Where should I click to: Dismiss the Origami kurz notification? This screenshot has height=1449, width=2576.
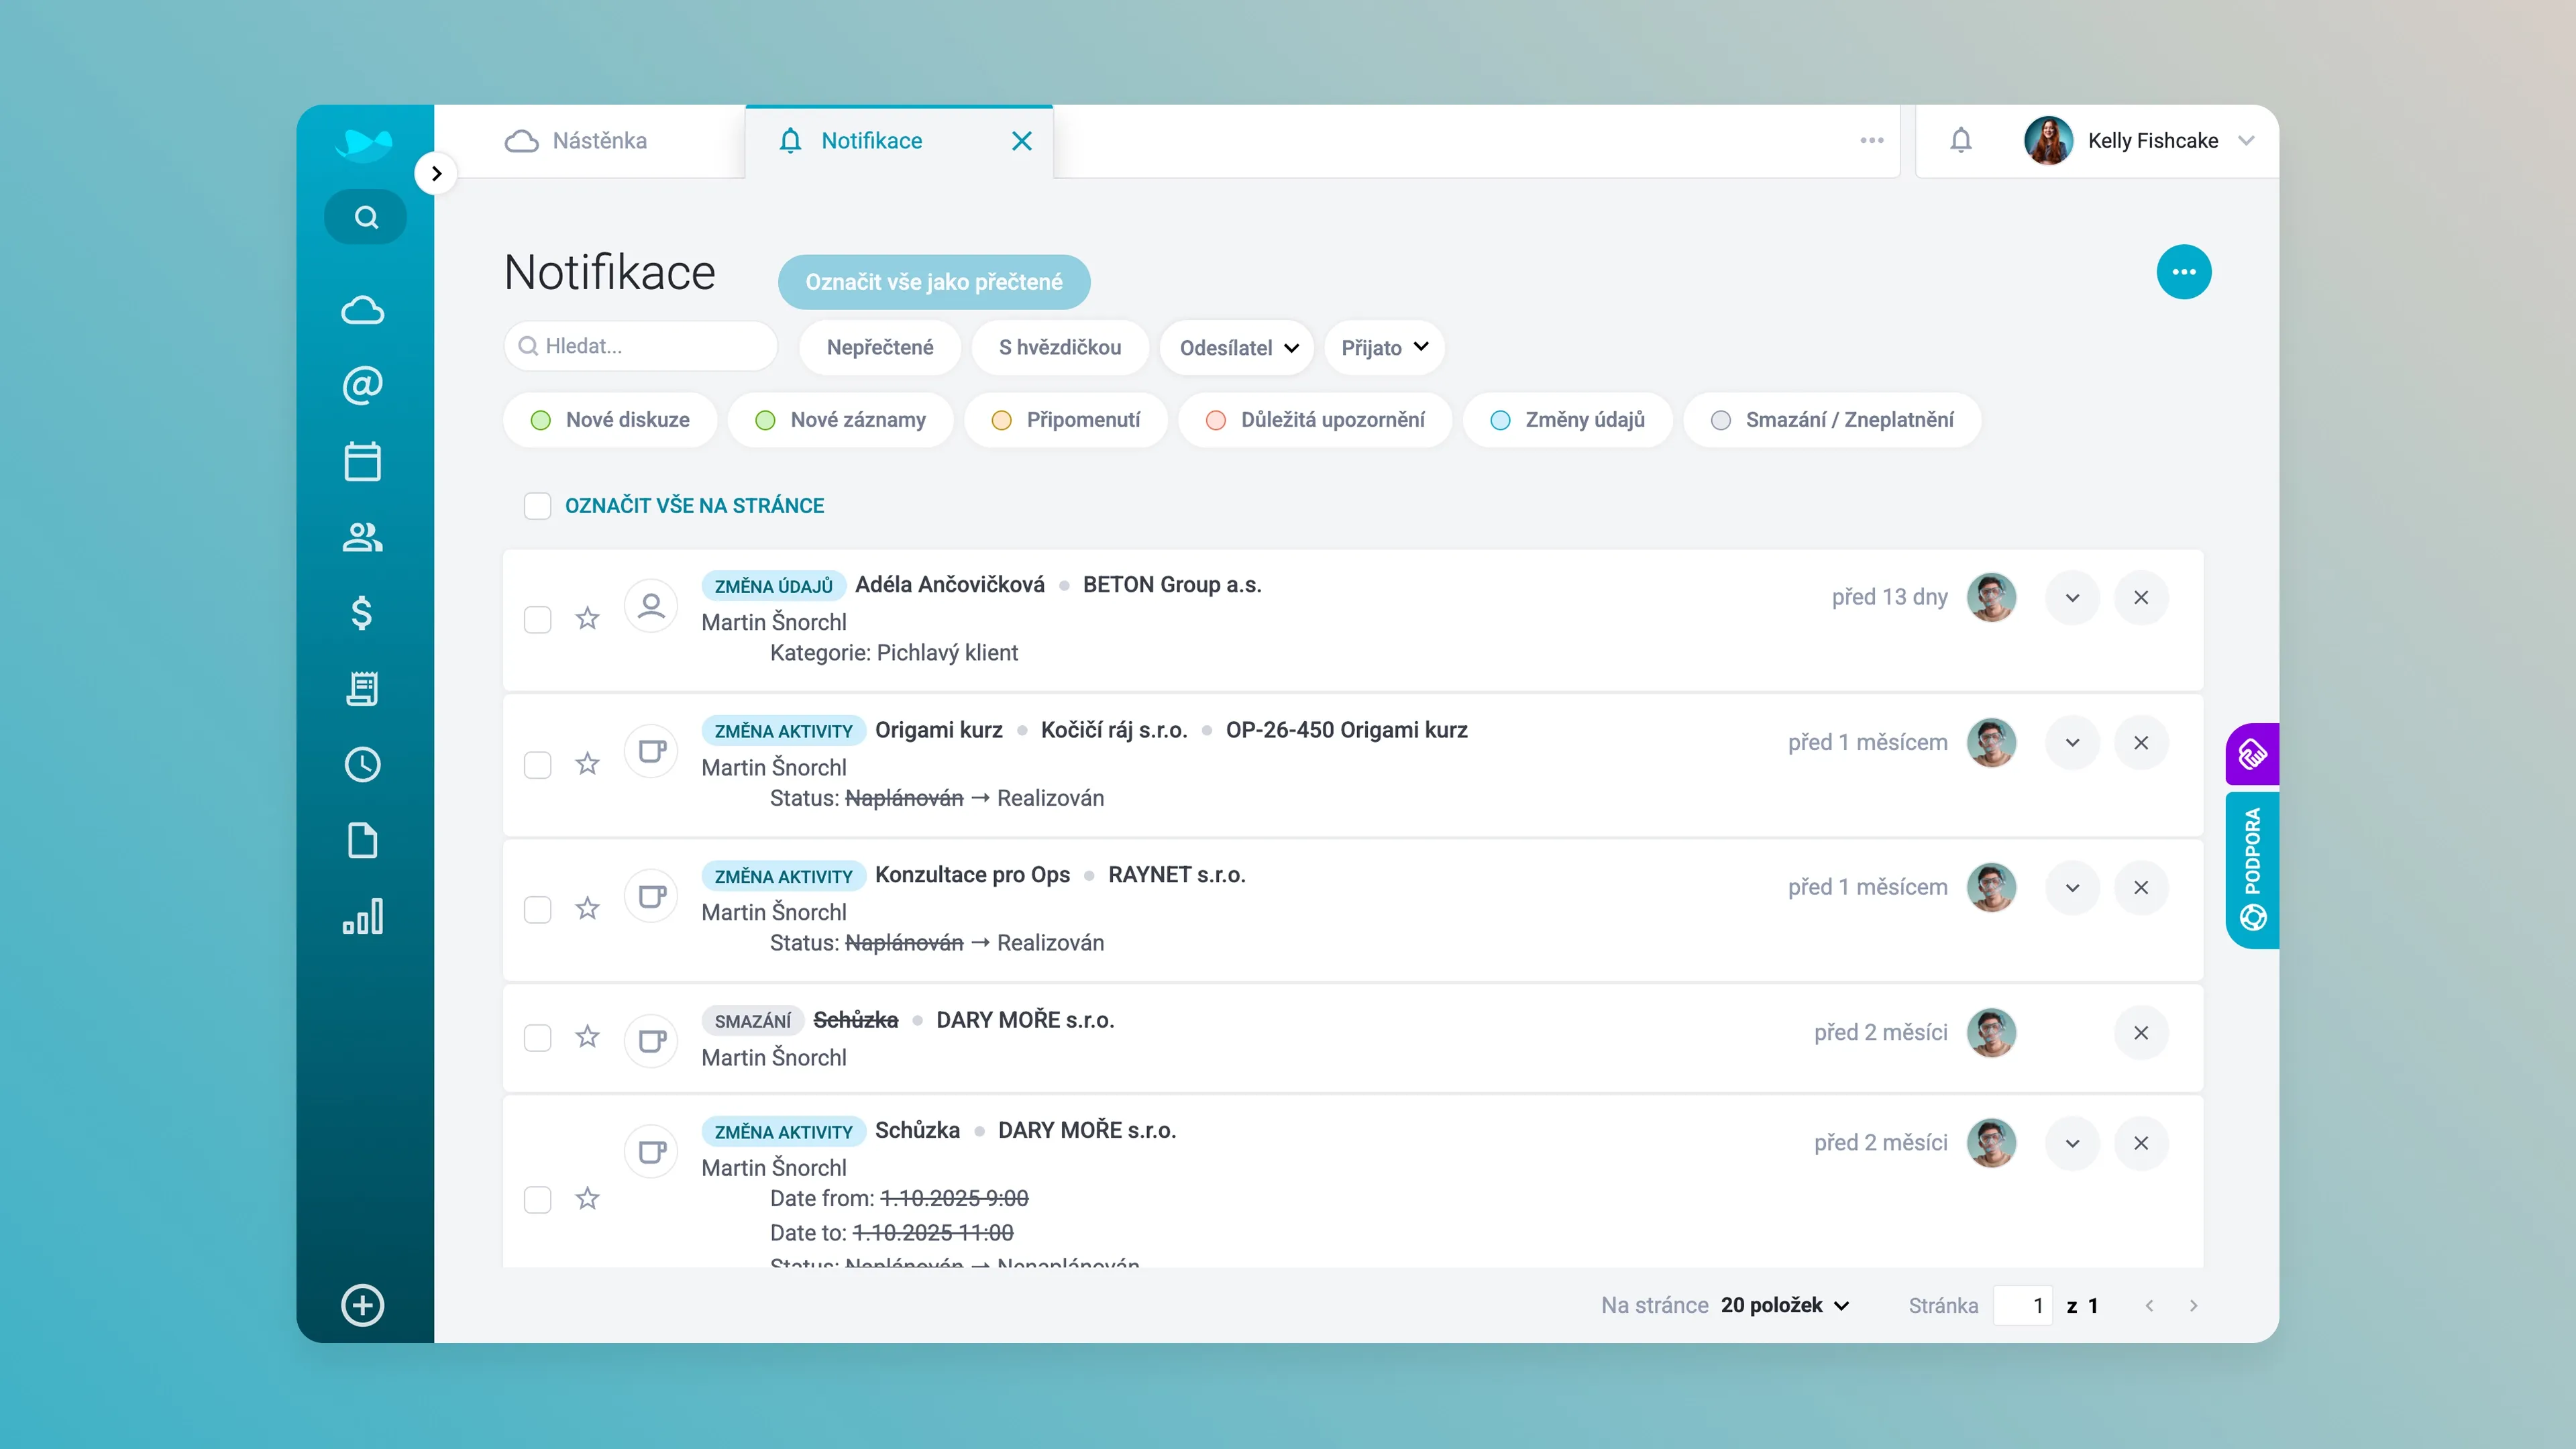[2141, 743]
